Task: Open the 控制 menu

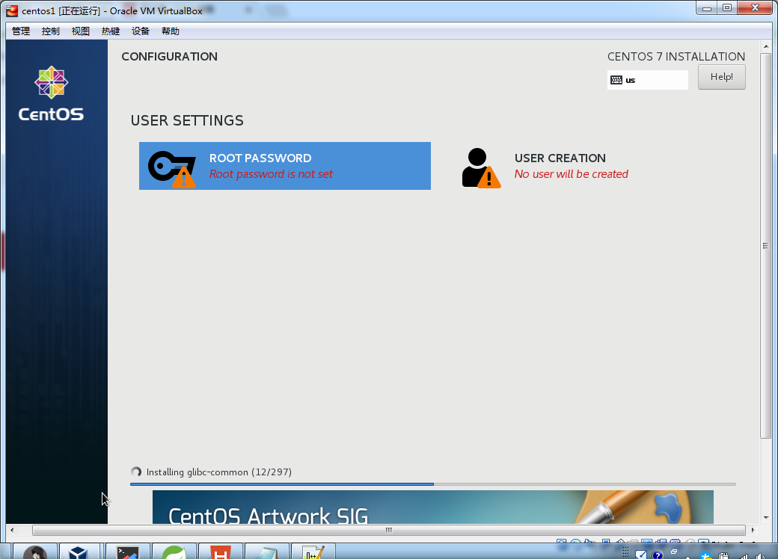Action: [51, 31]
